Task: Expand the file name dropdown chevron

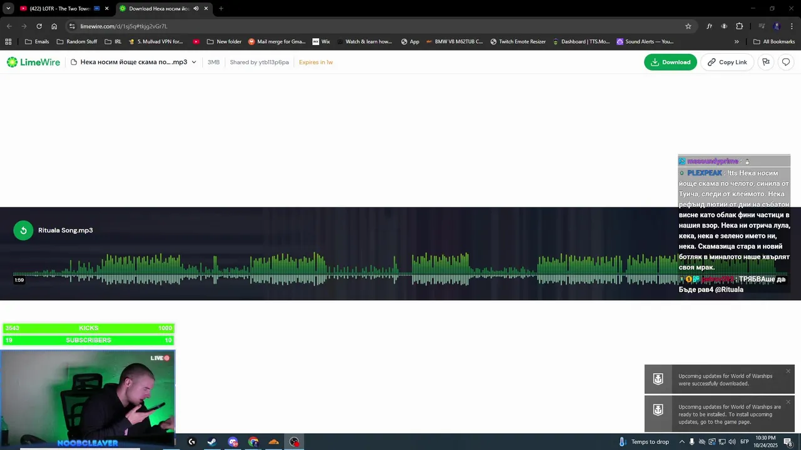Action: 194,62
